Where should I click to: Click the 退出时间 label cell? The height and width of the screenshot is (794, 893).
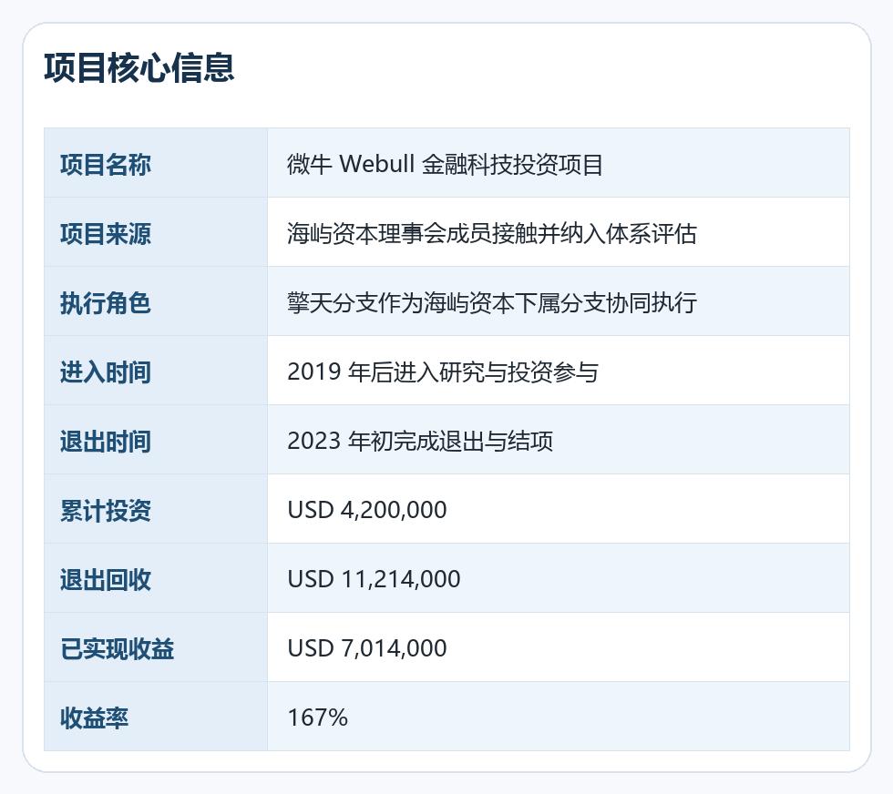(x=156, y=440)
